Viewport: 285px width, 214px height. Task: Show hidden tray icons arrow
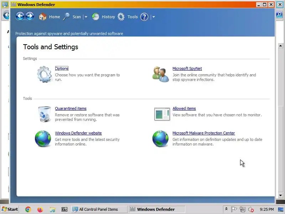click(x=226, y=209)
